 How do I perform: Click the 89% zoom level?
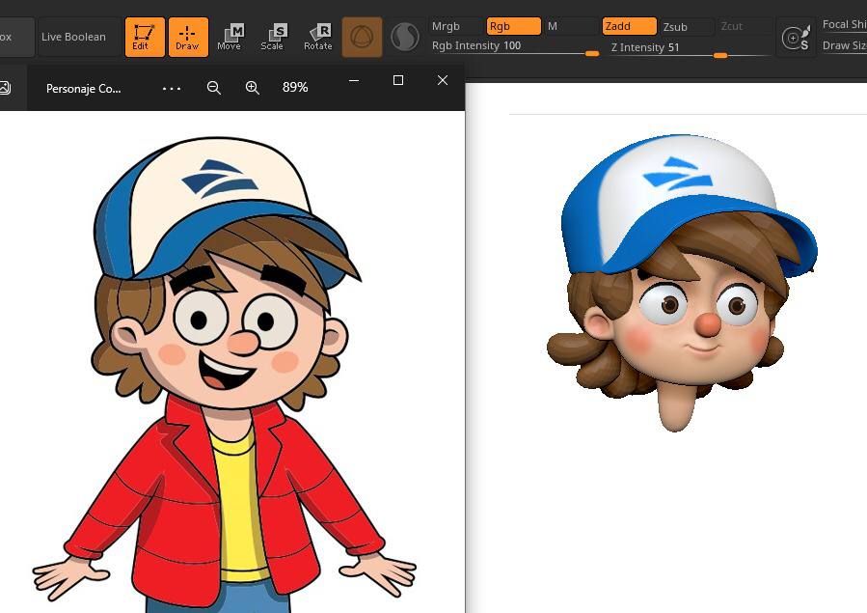pos(295,88)
